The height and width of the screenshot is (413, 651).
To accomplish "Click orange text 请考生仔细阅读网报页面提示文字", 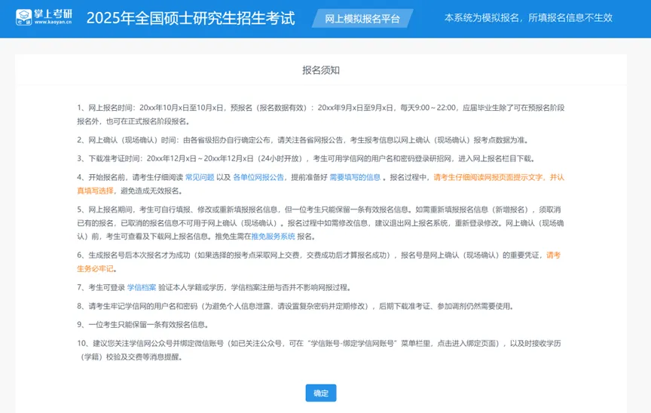I will pos(487,177).
